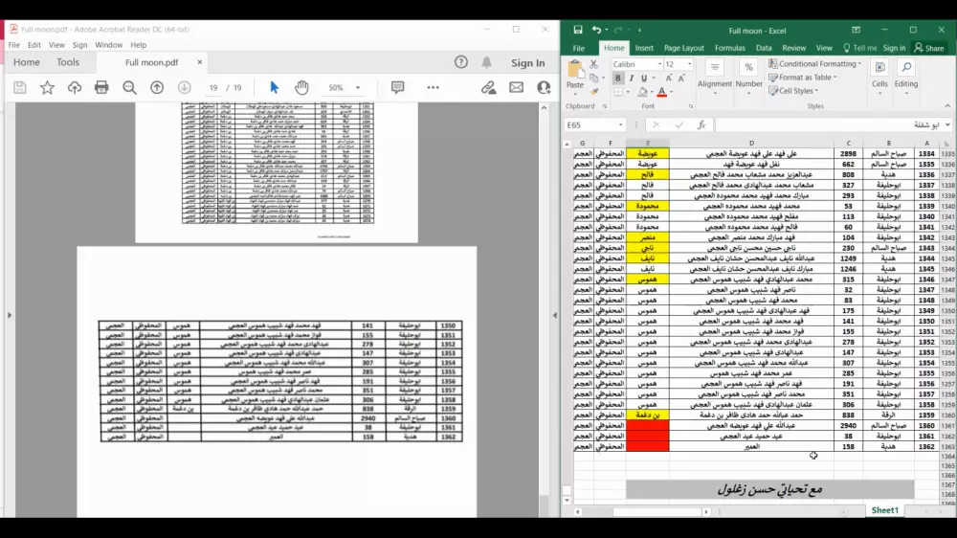Undo the last action in Excel
957x538 pixels.
(596, 30)
